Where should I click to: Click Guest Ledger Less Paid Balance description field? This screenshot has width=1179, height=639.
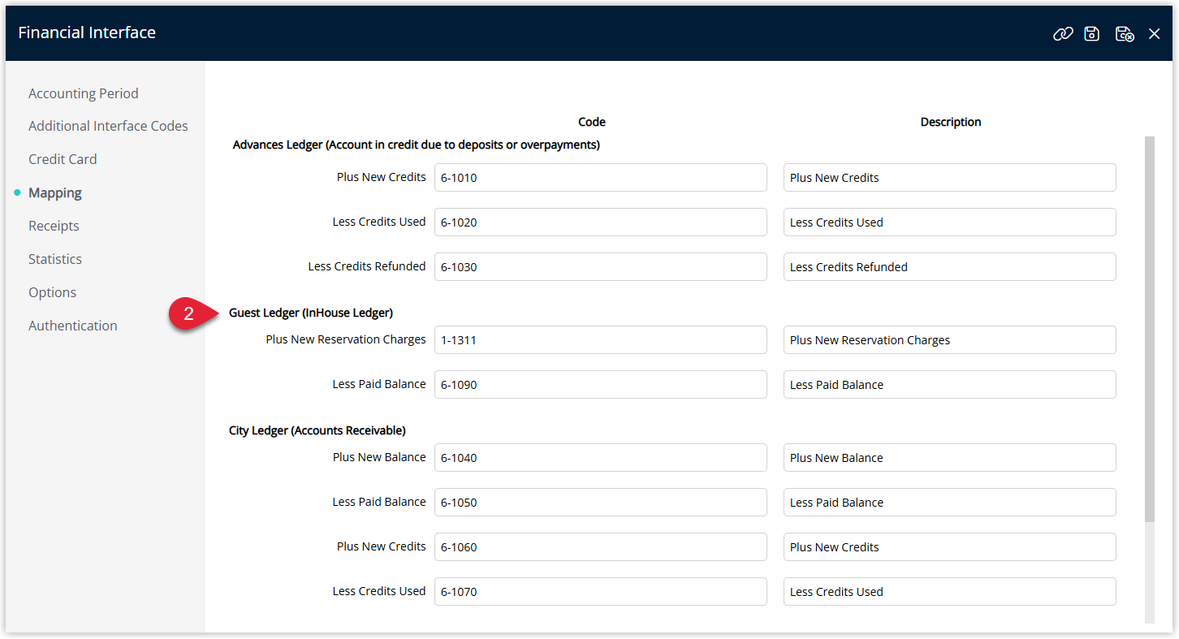click(950, 385)
